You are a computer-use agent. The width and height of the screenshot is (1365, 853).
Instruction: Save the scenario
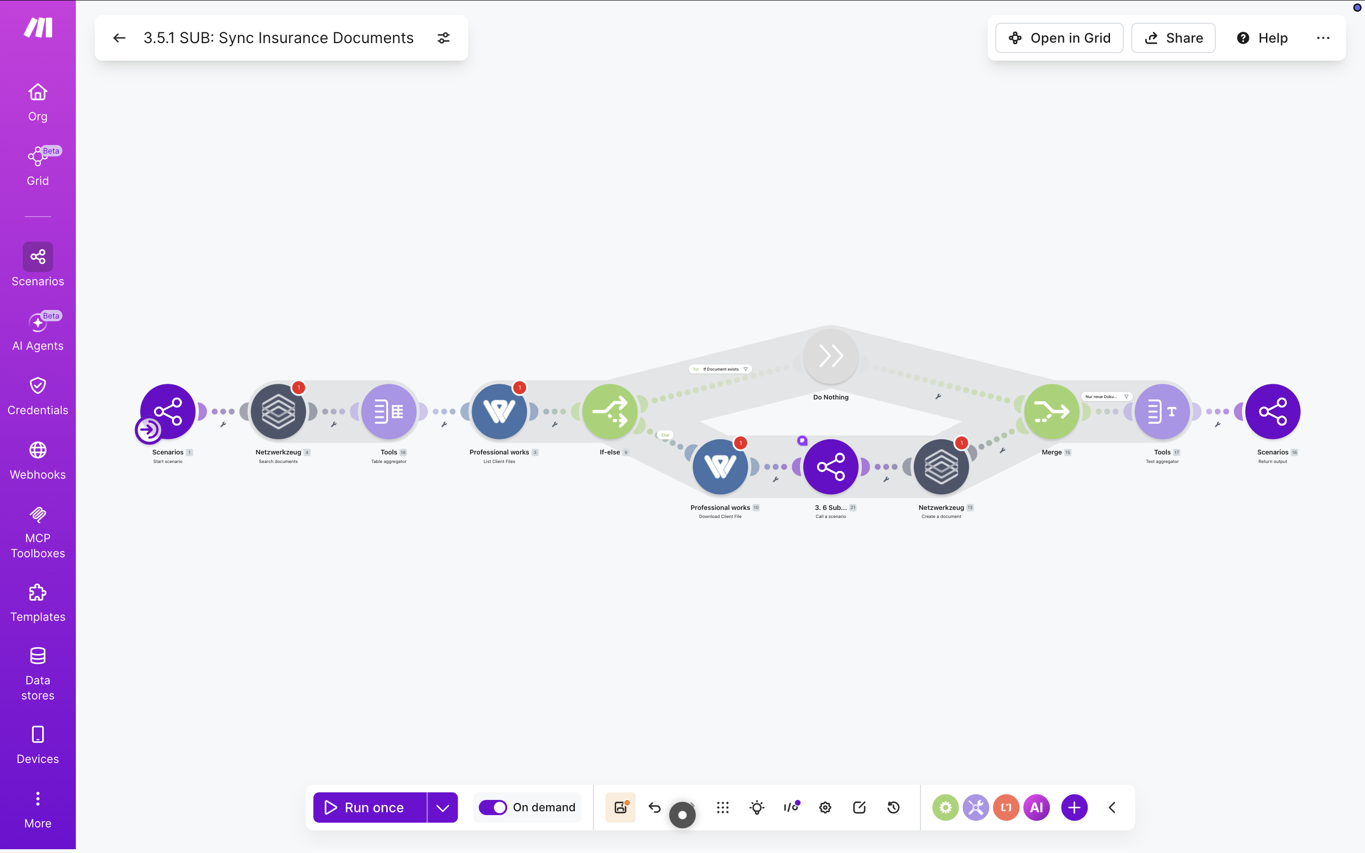(620, 808)
